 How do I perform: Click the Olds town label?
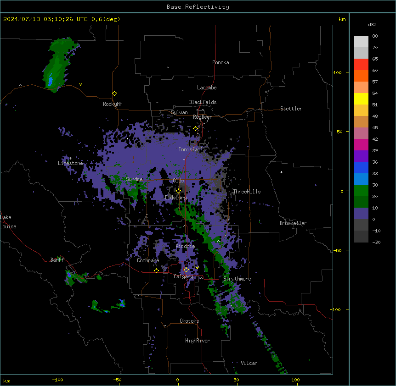pyautogui.click(x=178, y=181)
